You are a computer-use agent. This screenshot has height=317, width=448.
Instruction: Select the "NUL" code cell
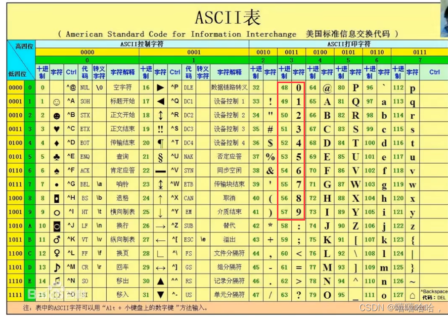tap(85, 88)
